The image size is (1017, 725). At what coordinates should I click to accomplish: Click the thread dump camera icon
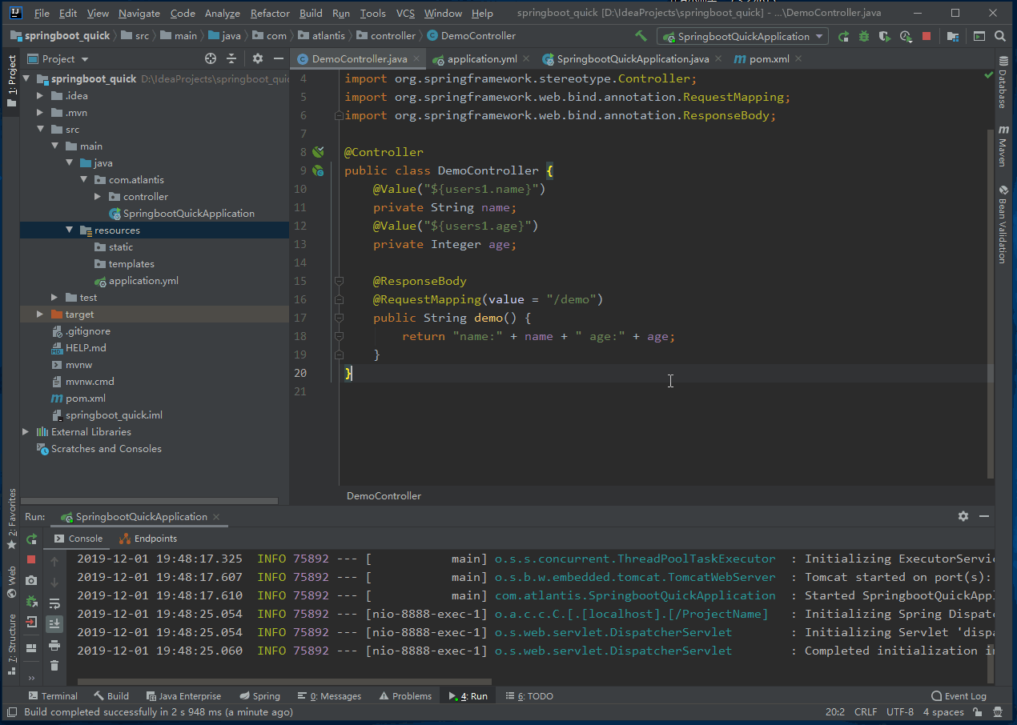(31, 580)
